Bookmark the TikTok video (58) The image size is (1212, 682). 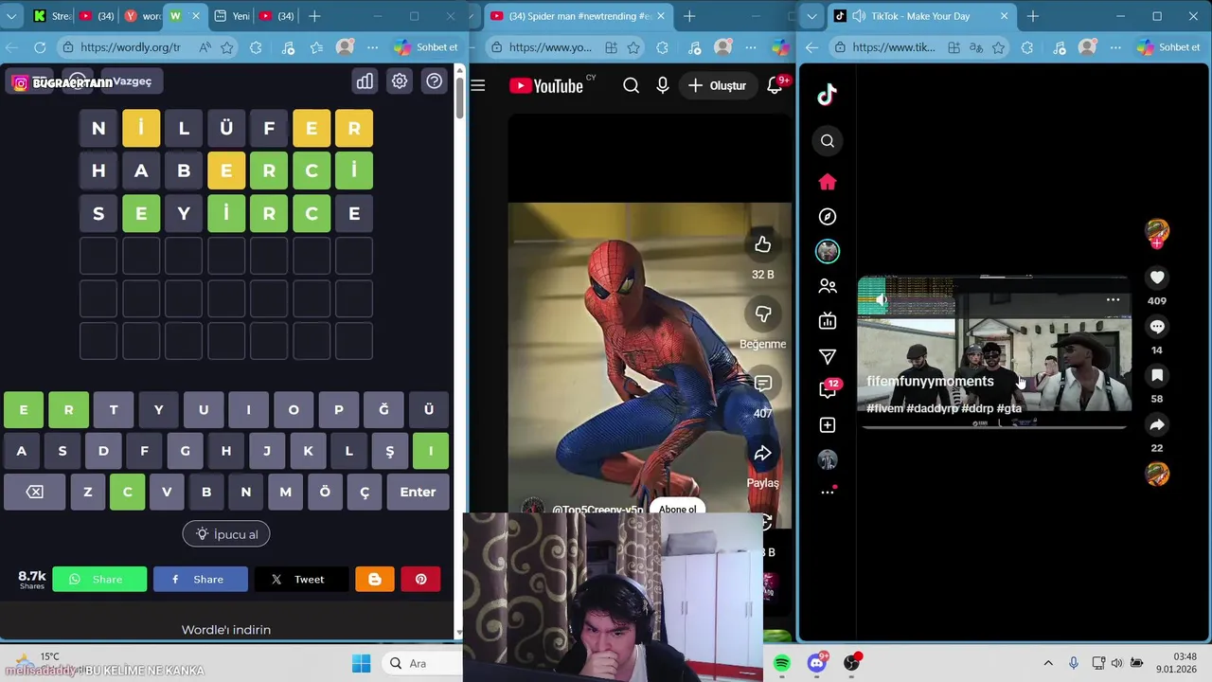1157,376
